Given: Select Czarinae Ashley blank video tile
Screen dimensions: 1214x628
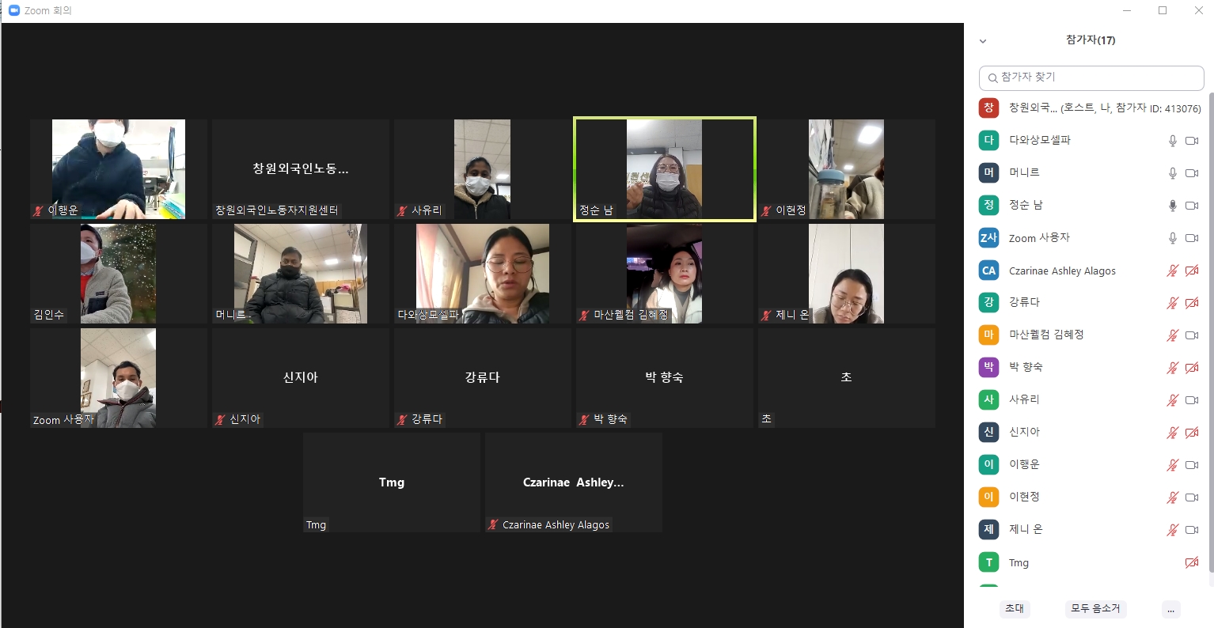Looking at the screenshot, I should (x=574, y=482).
